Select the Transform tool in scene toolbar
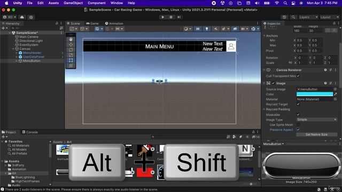342x192 pixels. (71, 66)
